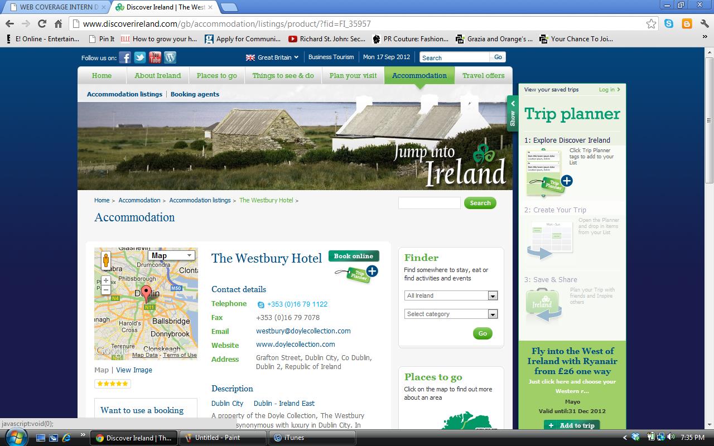
Task: Open the Plan your visit tab
Action: tap(353, 75)
